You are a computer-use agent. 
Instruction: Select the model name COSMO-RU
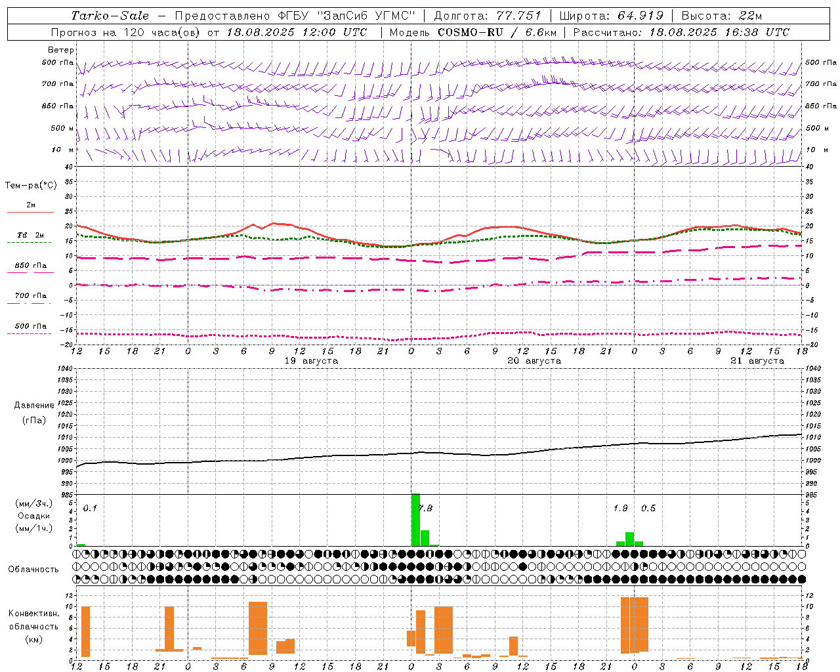(x=469, y=32)
